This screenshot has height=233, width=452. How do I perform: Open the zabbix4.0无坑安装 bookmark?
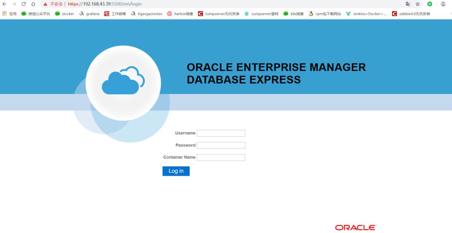[x=411, y=13]
